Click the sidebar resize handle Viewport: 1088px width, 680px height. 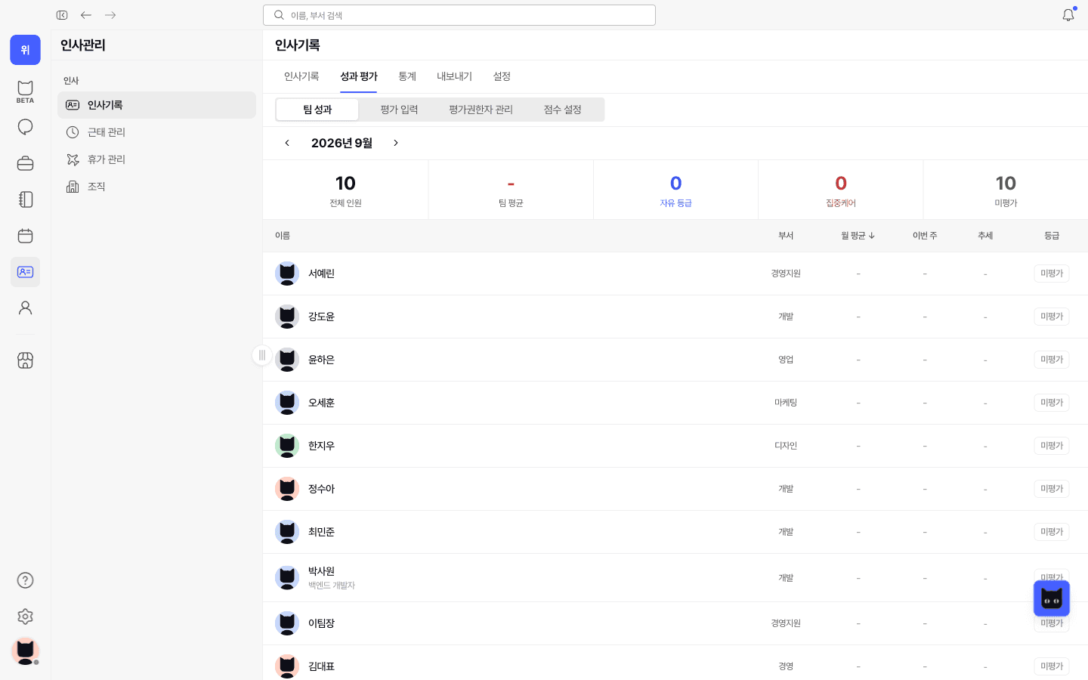261,355
